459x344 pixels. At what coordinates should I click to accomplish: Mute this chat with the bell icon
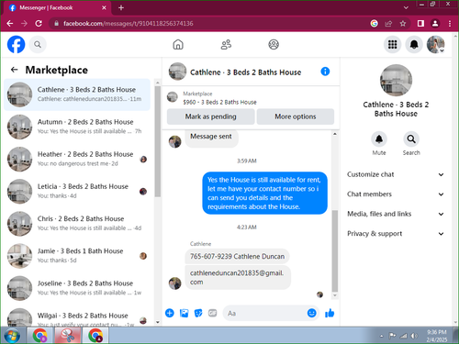coord(379,139)
